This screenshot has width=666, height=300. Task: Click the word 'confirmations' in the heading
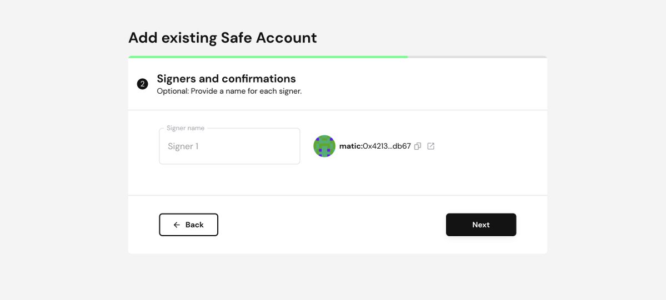coord(258,79)
